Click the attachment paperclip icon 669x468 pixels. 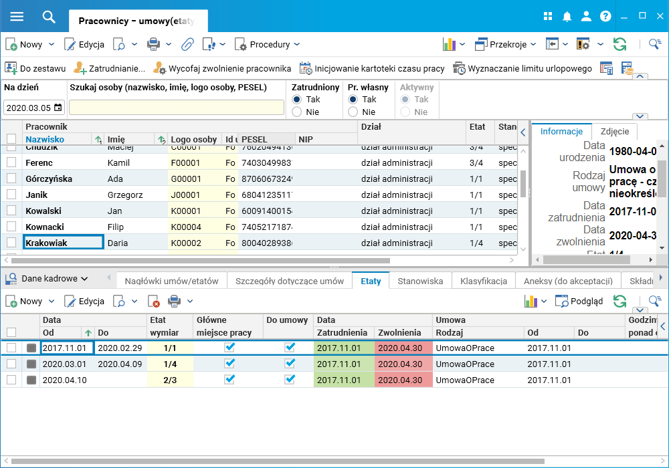[187, 45]
